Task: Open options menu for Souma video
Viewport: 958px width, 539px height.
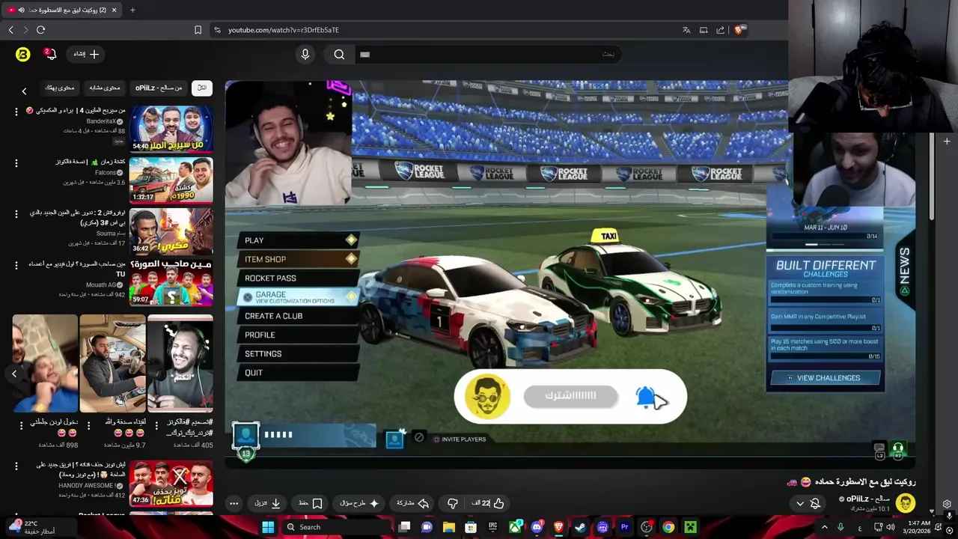Action: [16, 214]
